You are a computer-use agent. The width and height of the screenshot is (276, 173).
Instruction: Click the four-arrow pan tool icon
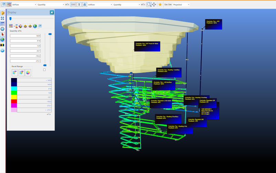pyautogui.click(x=154, y=4)
